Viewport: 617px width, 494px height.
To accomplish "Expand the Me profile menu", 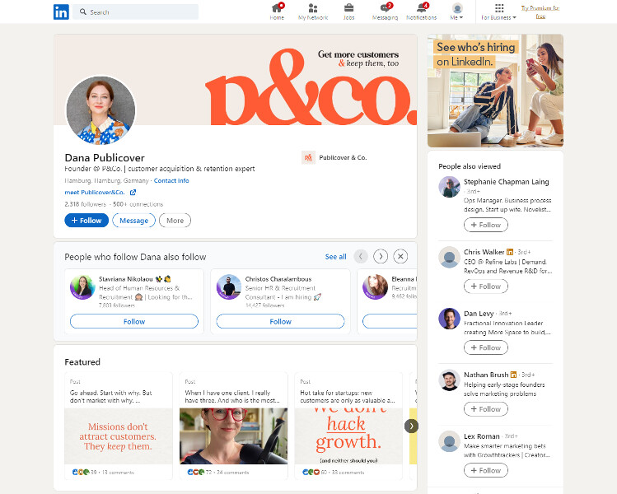I will click(457, 12).
